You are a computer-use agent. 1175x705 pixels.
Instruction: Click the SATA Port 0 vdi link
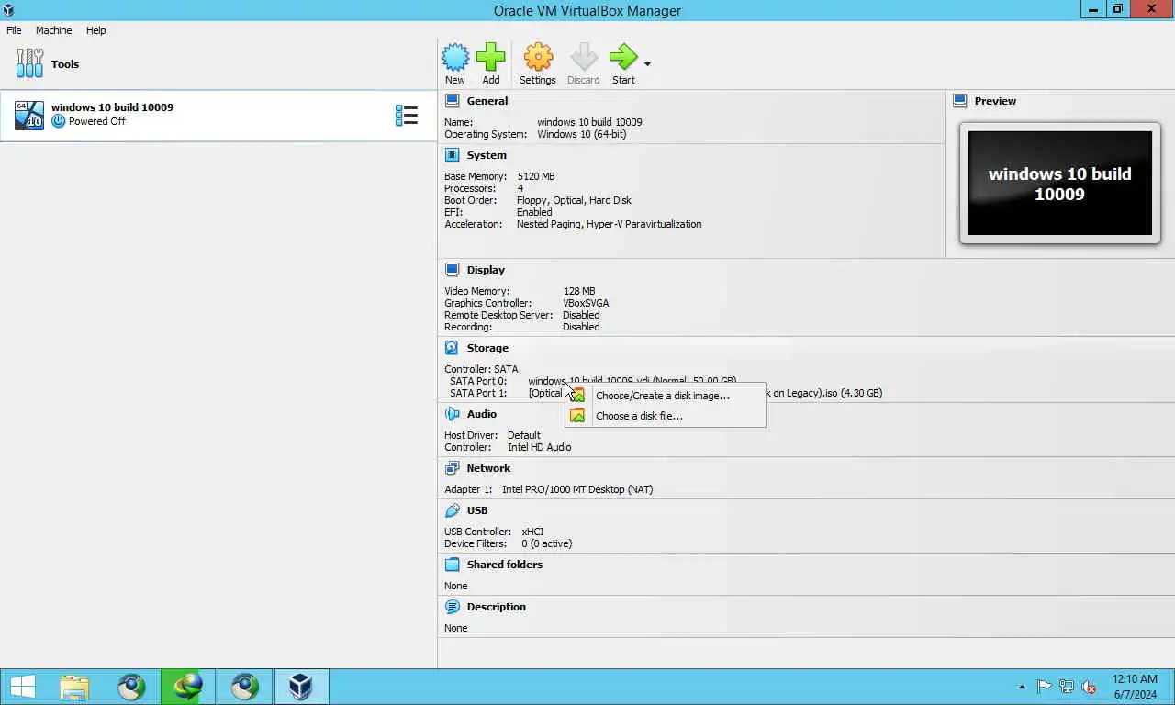[632, 381]
